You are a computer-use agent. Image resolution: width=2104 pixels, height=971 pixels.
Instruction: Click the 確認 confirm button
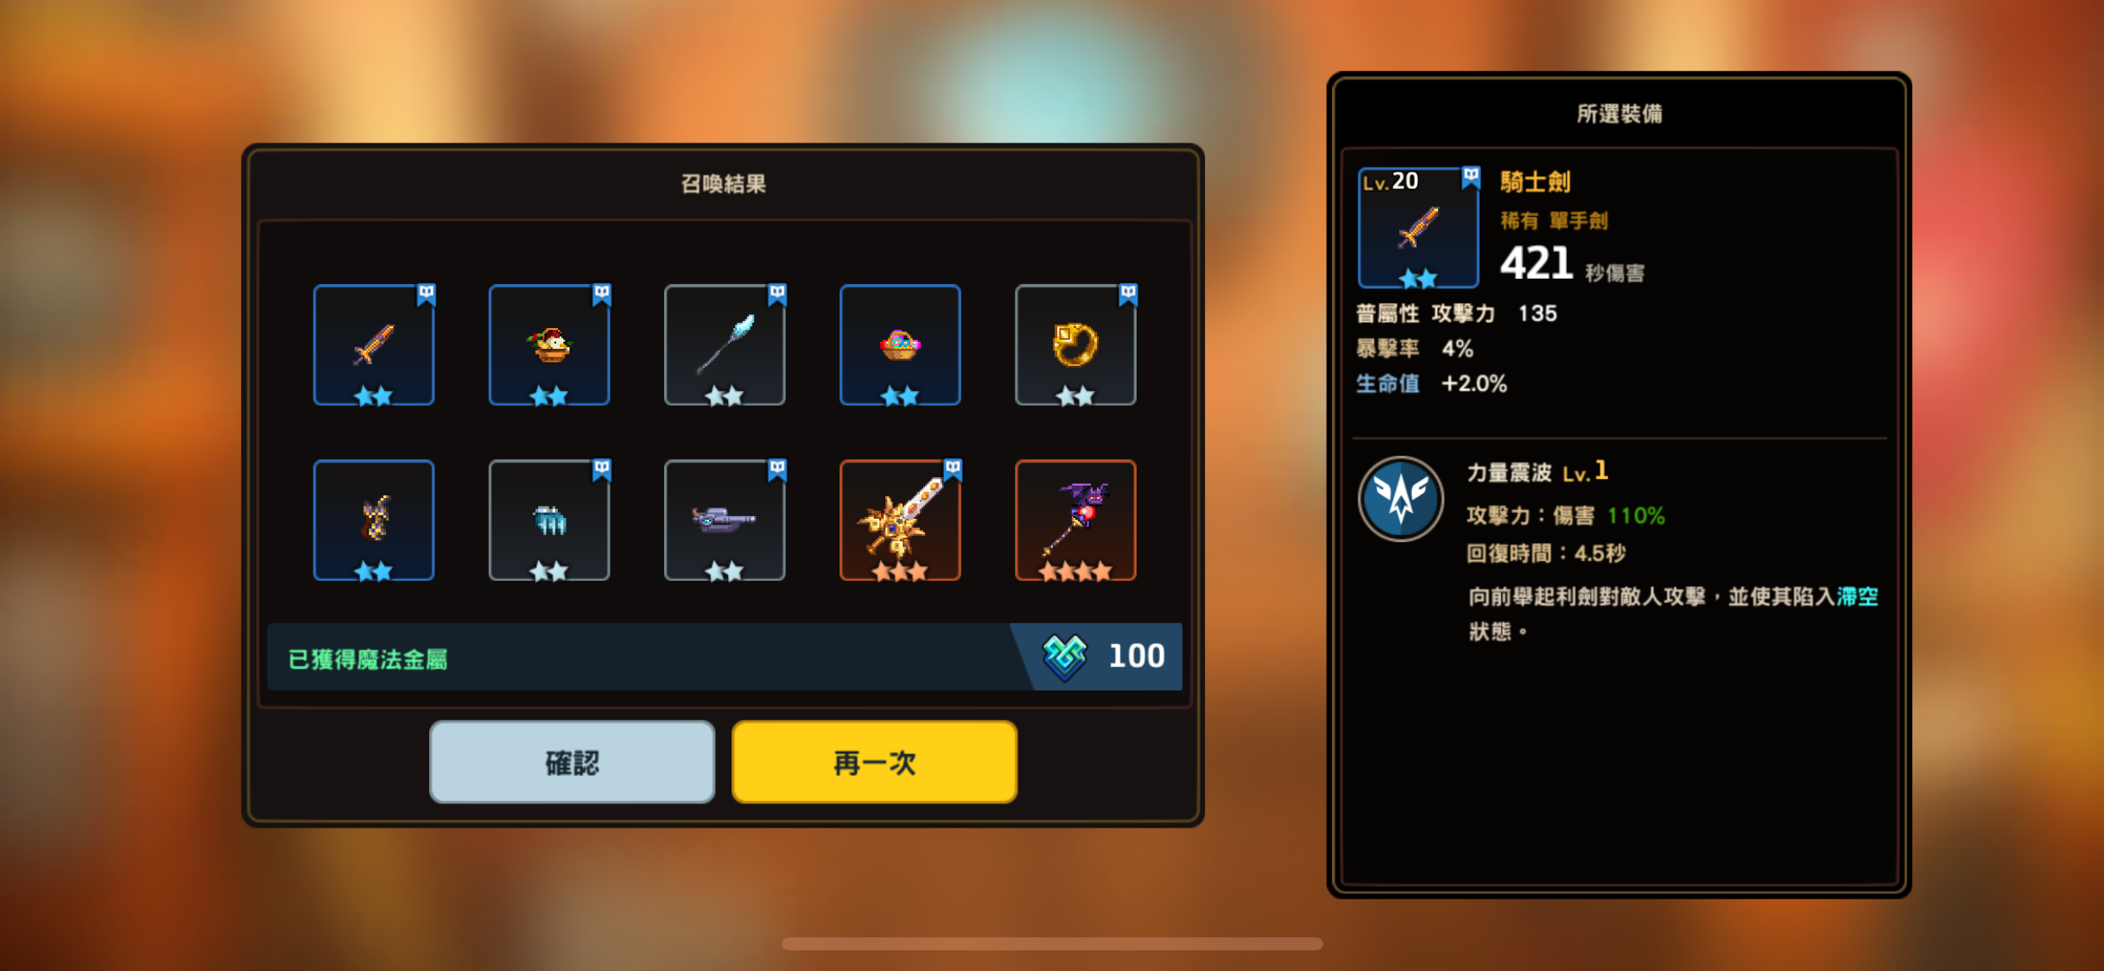point(572,762)
